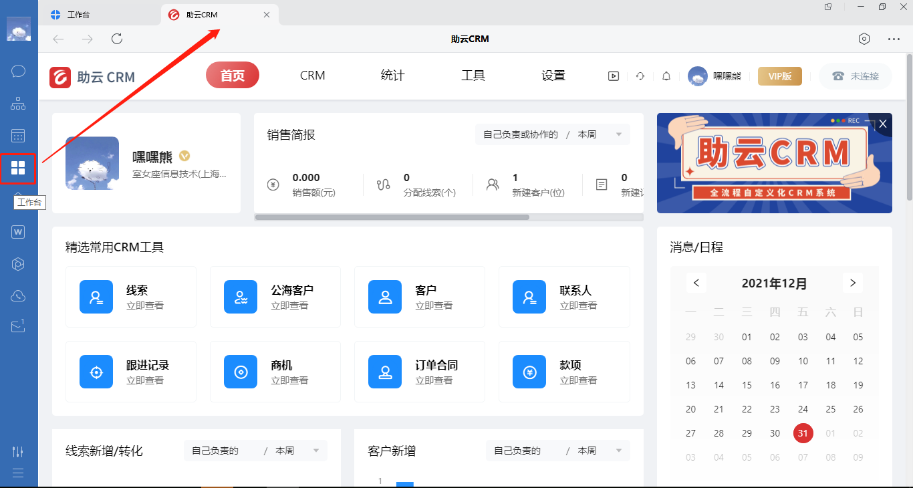Select date 24 in the calendar
The height and width of the screenshot is (488, 913).
tap(803, 409)
